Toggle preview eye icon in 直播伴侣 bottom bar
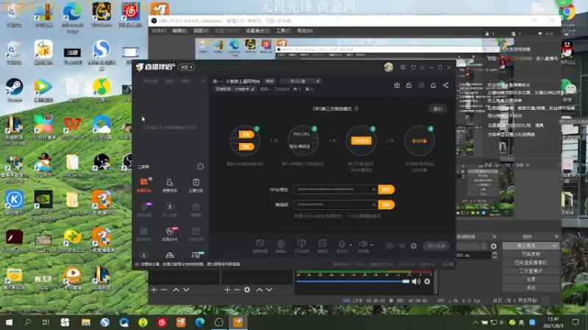588x330 pixels. [x=402, y=246]
